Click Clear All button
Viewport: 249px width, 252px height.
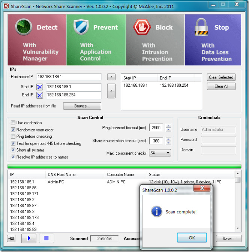[x=221, y=86]
